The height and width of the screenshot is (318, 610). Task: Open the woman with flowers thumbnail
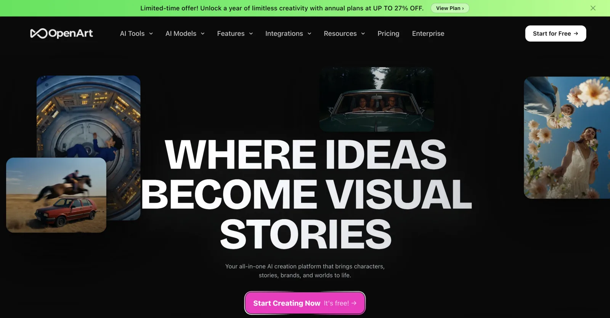(567, 138)
